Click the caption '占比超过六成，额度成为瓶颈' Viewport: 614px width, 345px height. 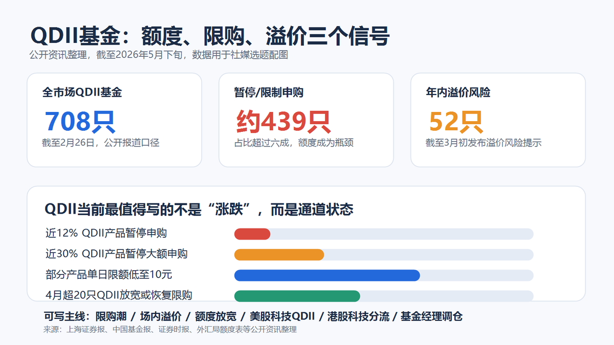pos(294,143)
